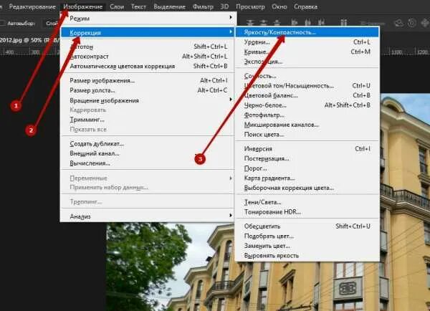Viewport: 430px width, 311px height.
Task: Choose Автоконтраст command
Action: (147, 57)
